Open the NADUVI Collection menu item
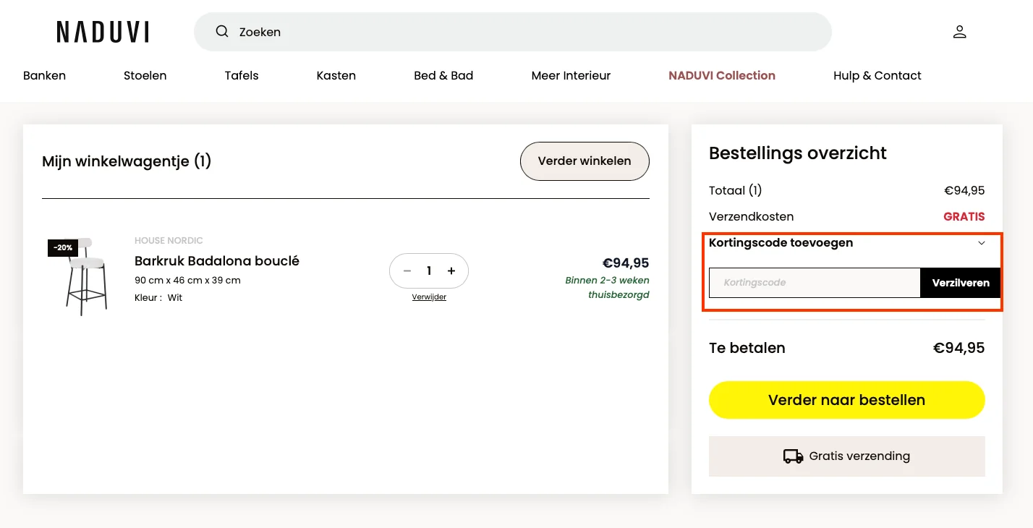 [x=721, y=75]
